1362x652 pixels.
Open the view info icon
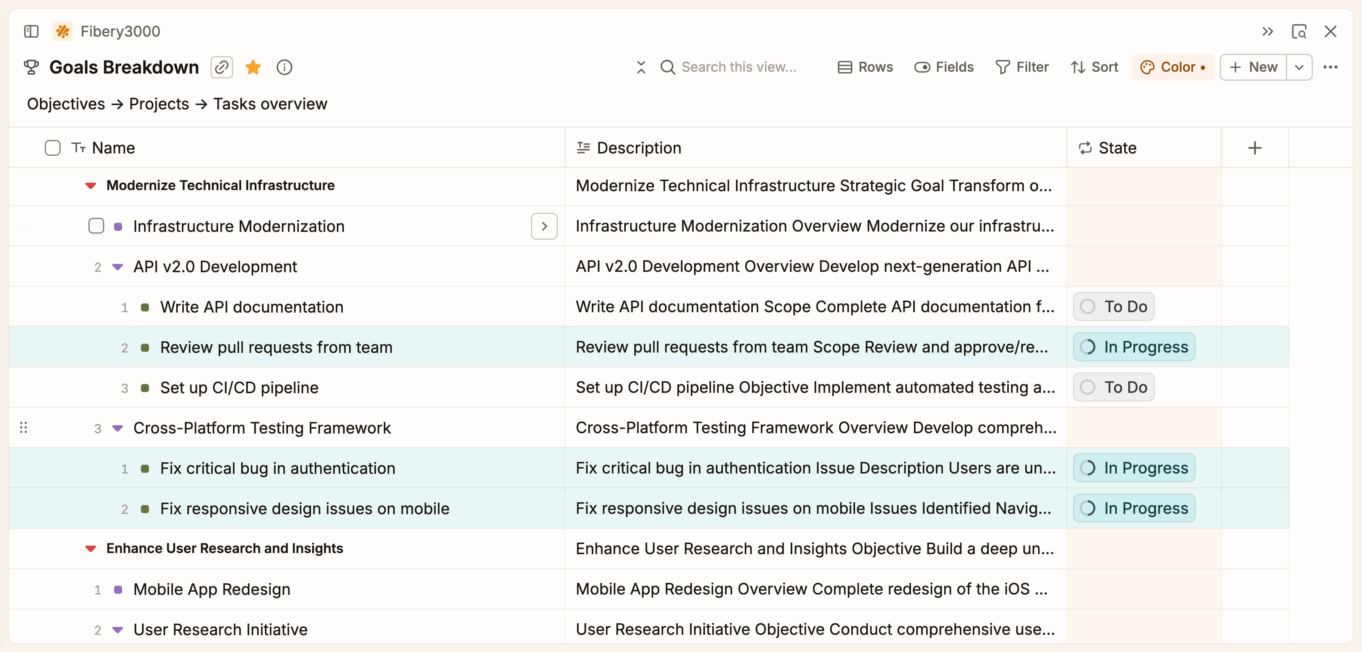pyautogui.click(x=284, y=67)
